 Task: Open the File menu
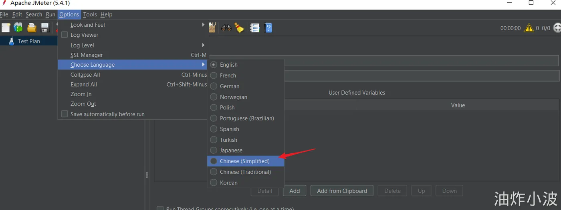point(4,14)
